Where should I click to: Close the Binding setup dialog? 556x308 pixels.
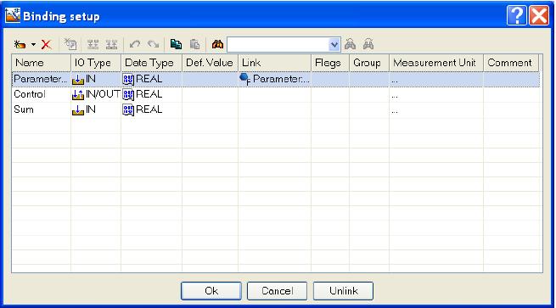point(539,15)
